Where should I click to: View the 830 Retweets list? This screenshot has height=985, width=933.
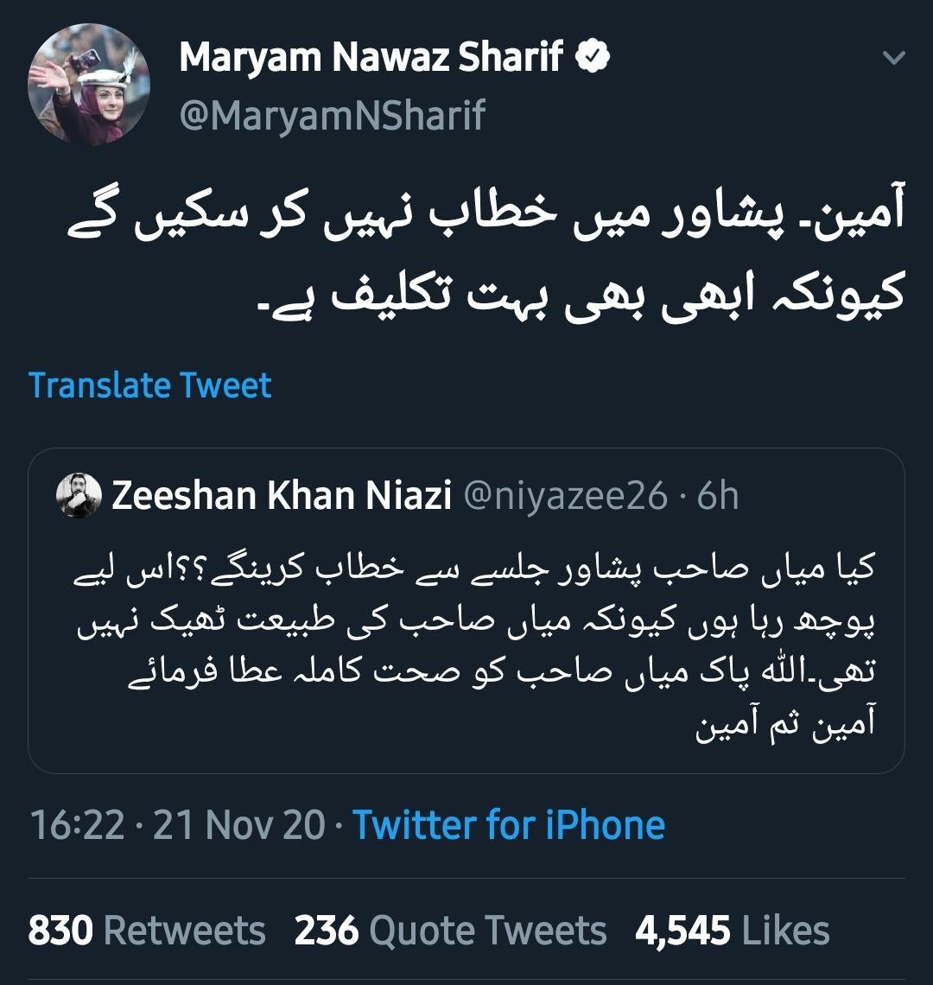coord(147,931)
